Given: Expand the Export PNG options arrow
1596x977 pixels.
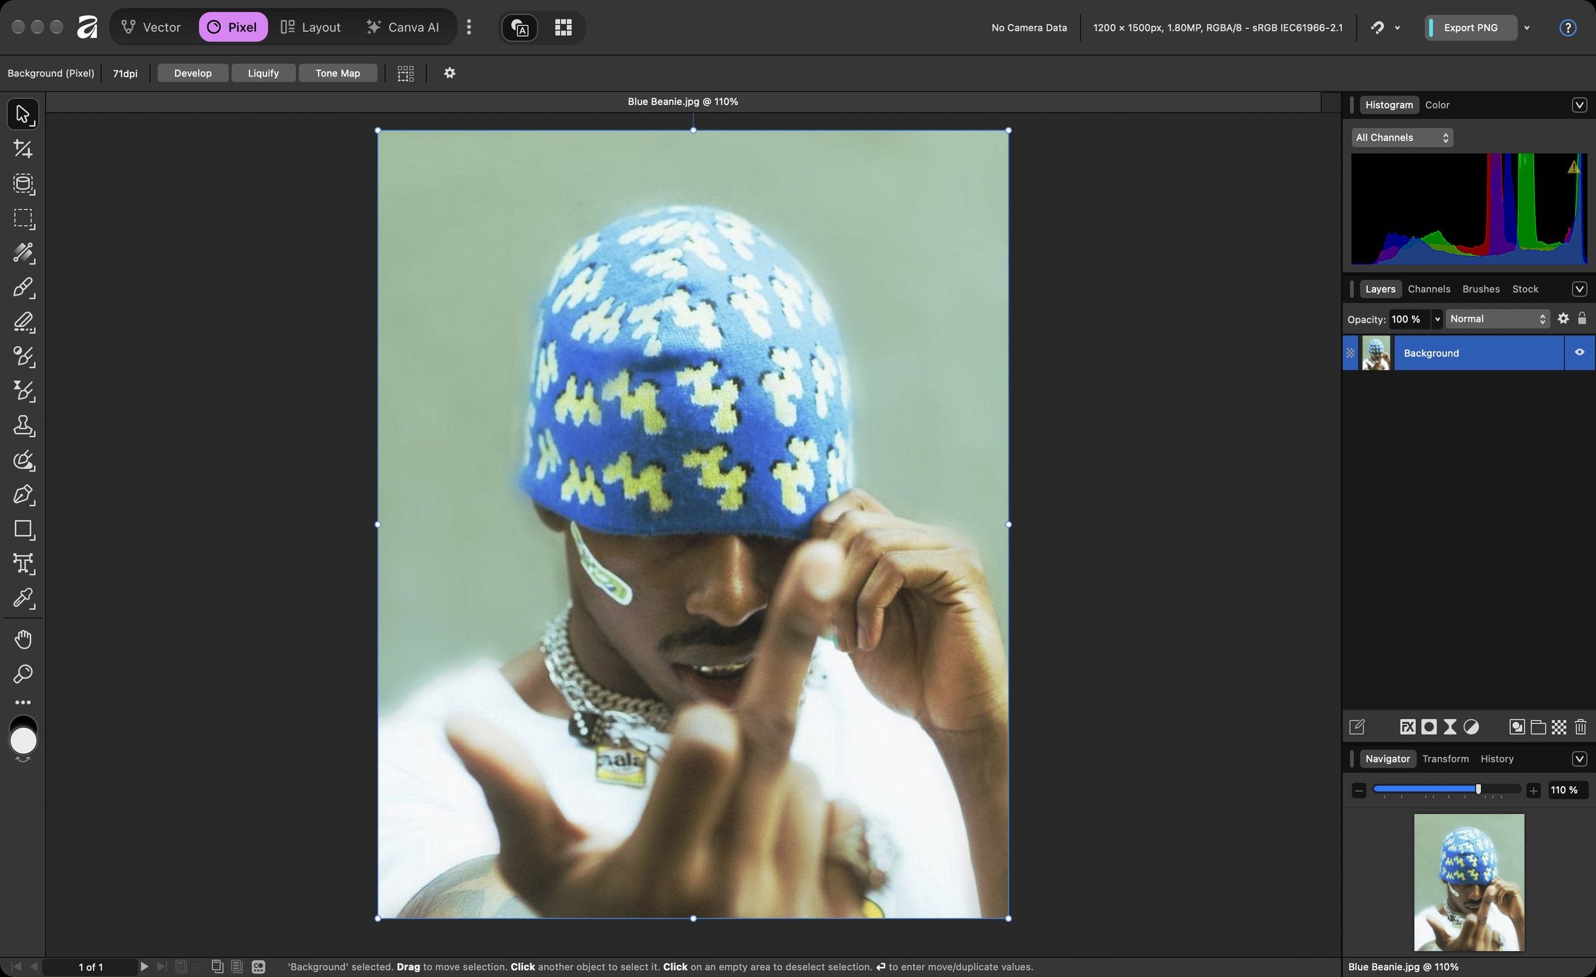Looking at the screenshot, I should [x=1527, y=27].
